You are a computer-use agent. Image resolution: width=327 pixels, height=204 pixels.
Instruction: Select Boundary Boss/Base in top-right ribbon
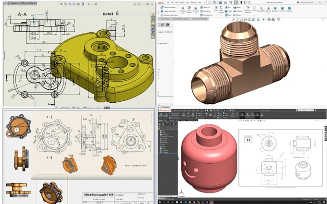pos(169,15)
